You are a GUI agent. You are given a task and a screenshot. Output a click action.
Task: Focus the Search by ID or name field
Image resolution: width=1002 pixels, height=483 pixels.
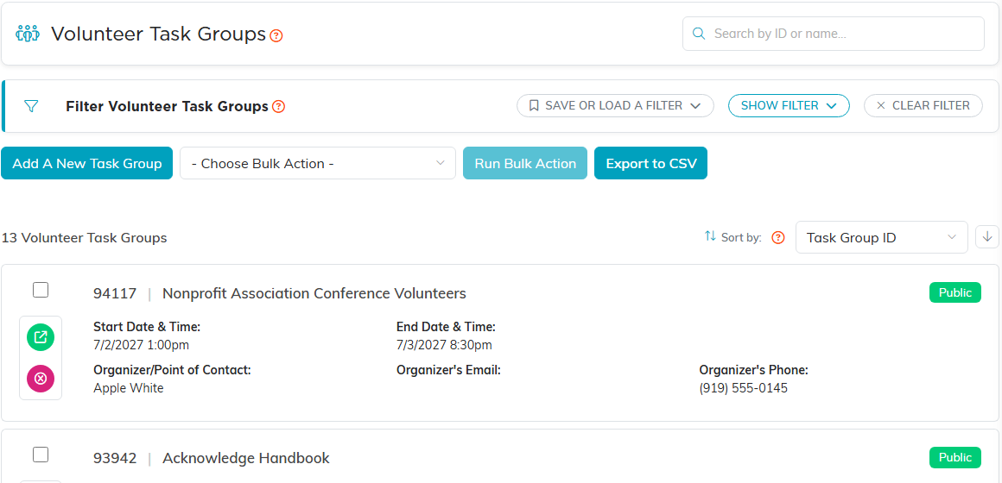(834, 33)
